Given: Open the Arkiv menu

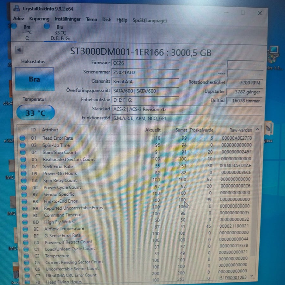Looking at the screenshot, I should [x=18, y=19].
